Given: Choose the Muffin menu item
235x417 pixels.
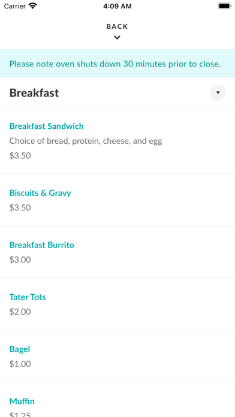Looking at the screenshot, I should click(22, 401).
